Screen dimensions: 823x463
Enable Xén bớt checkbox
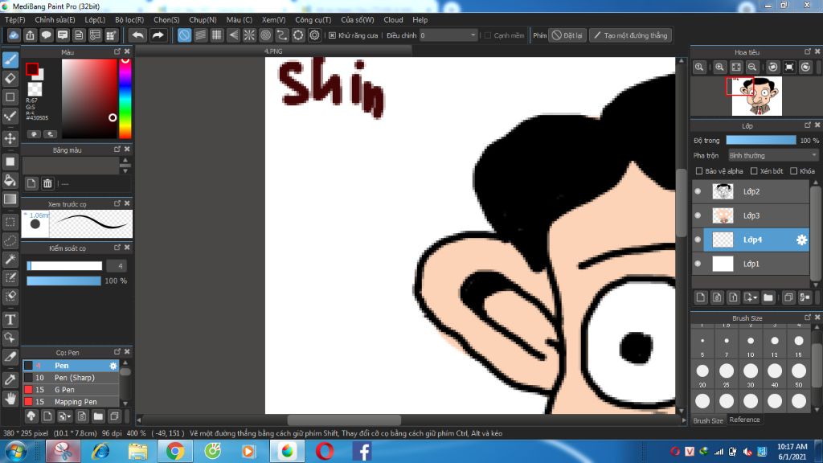pos(754,171)
